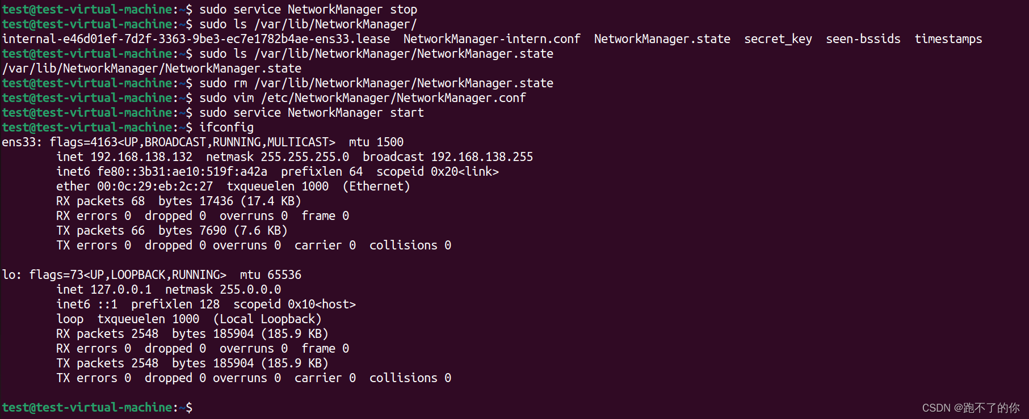Click the 'sudo rm' NetworkManager.state command

[x=376, y=83]
